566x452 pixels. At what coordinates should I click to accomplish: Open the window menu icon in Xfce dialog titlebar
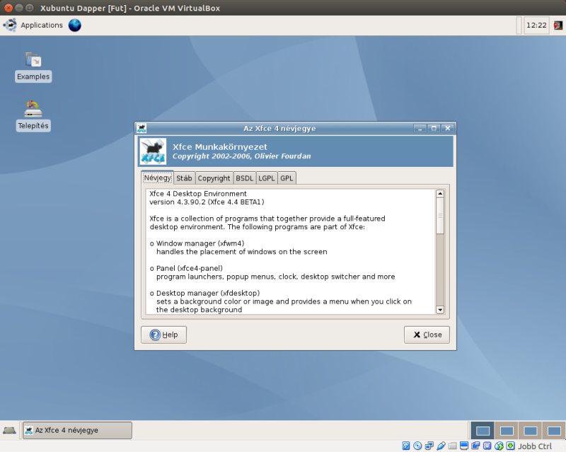tap(141, 128)
